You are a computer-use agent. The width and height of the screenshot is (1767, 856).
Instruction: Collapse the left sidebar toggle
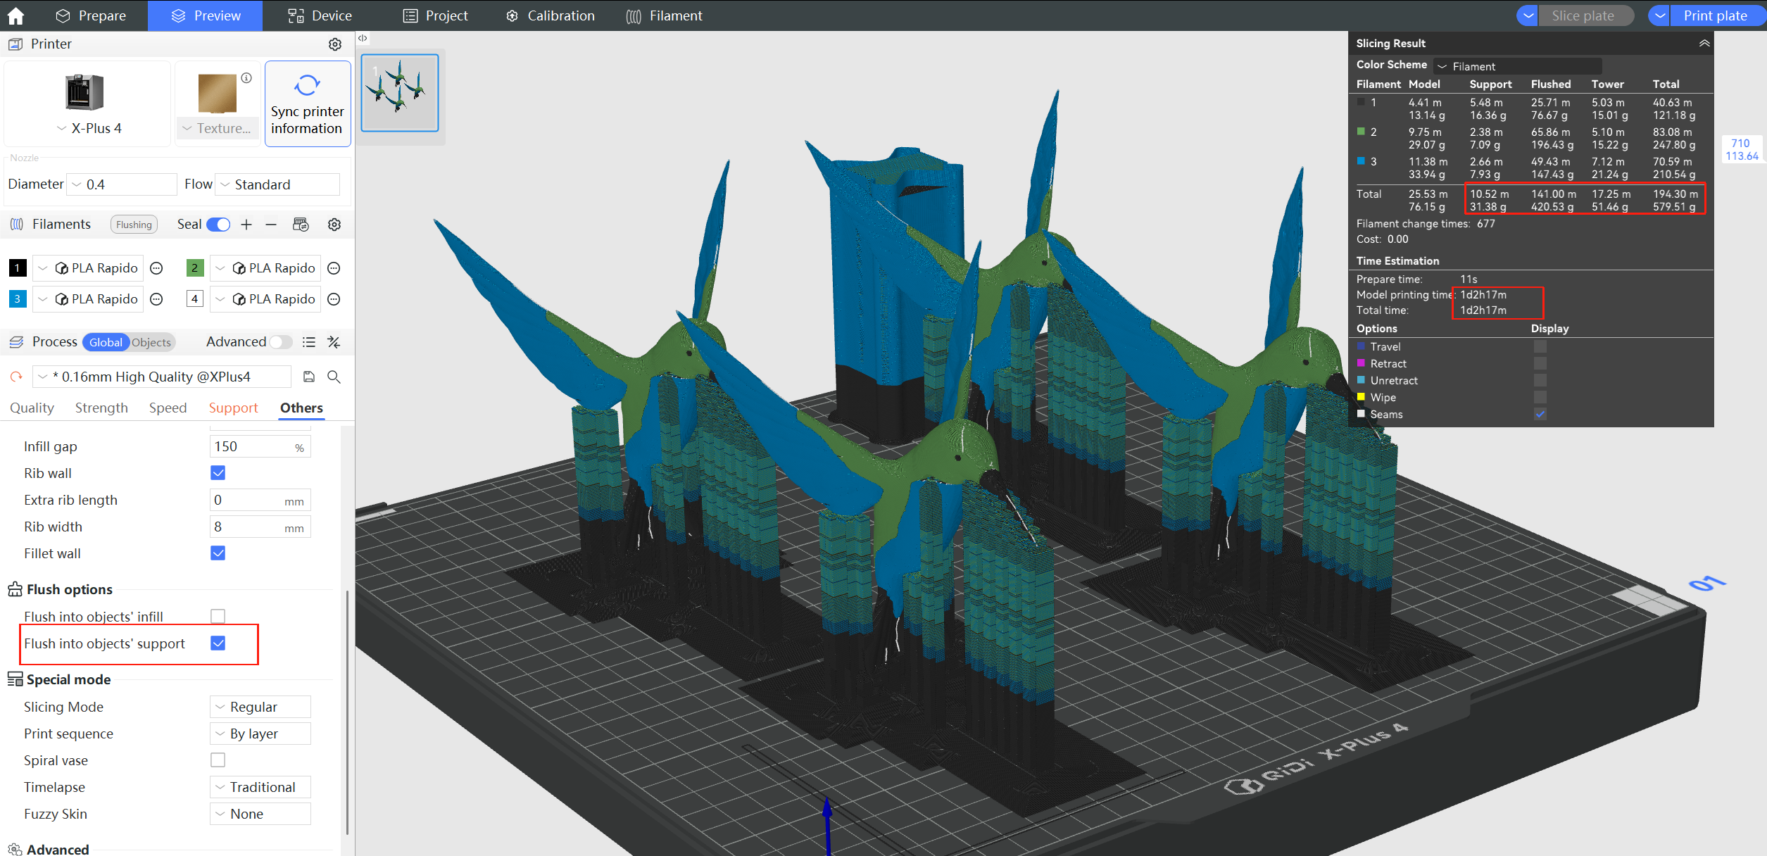pyautogui.click(x=363, y=38)
